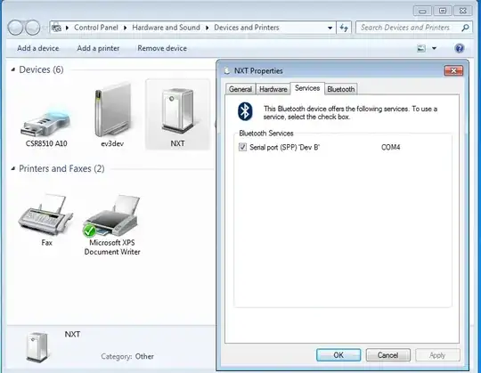
Task: Expand the arrow after Hardware and Sound breadcrumb
Action: 207,28
